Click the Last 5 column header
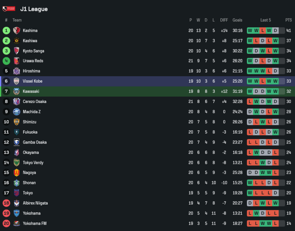The image size is (295, 231). click(x=265, y=20)
